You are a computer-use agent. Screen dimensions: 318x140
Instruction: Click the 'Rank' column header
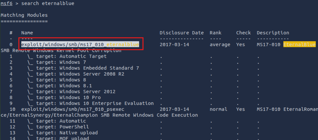point(215,33)
